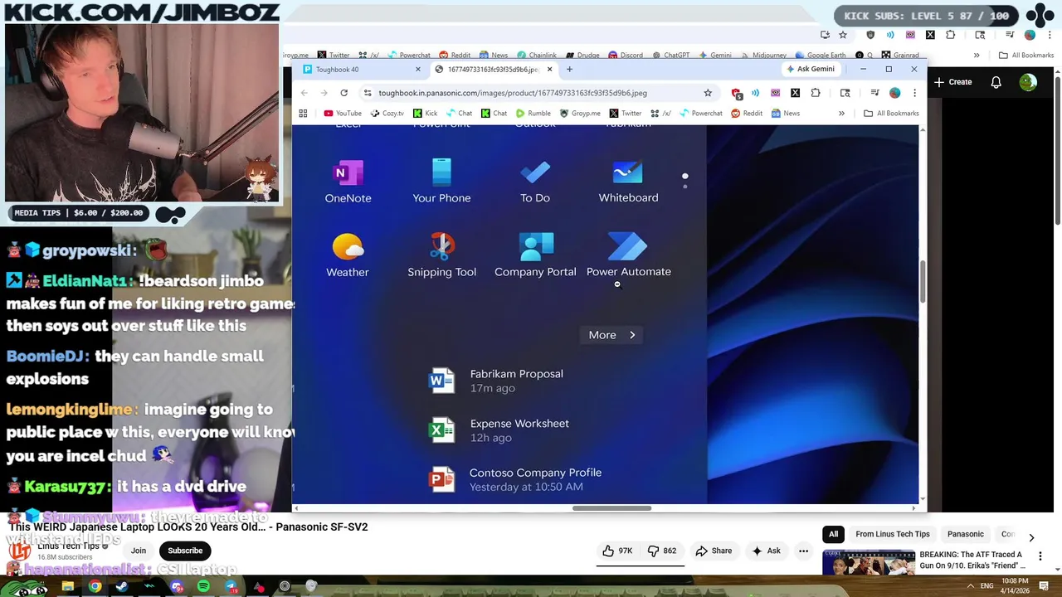Go back in the Toughbook browser window
The height and width of the screenshot is (597, 1062).
coord(304,93)
